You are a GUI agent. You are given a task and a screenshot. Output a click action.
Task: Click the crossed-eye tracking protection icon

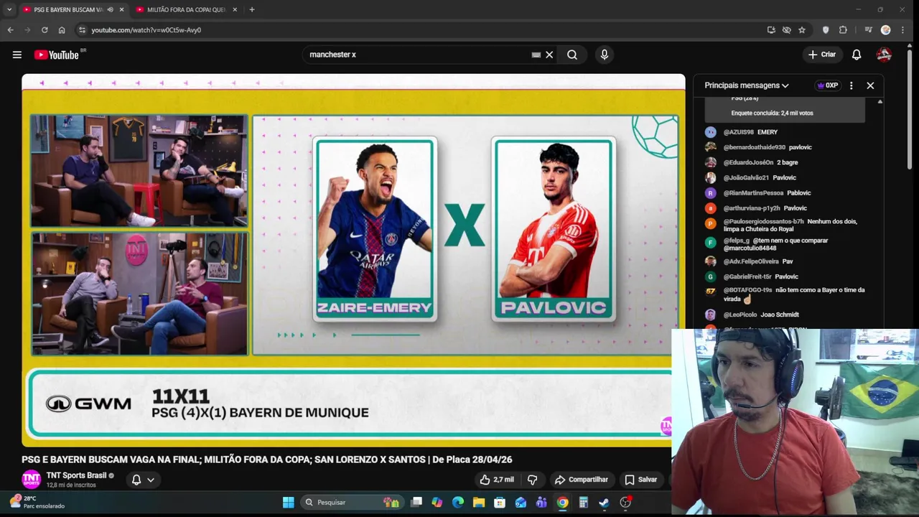(786, 30)
